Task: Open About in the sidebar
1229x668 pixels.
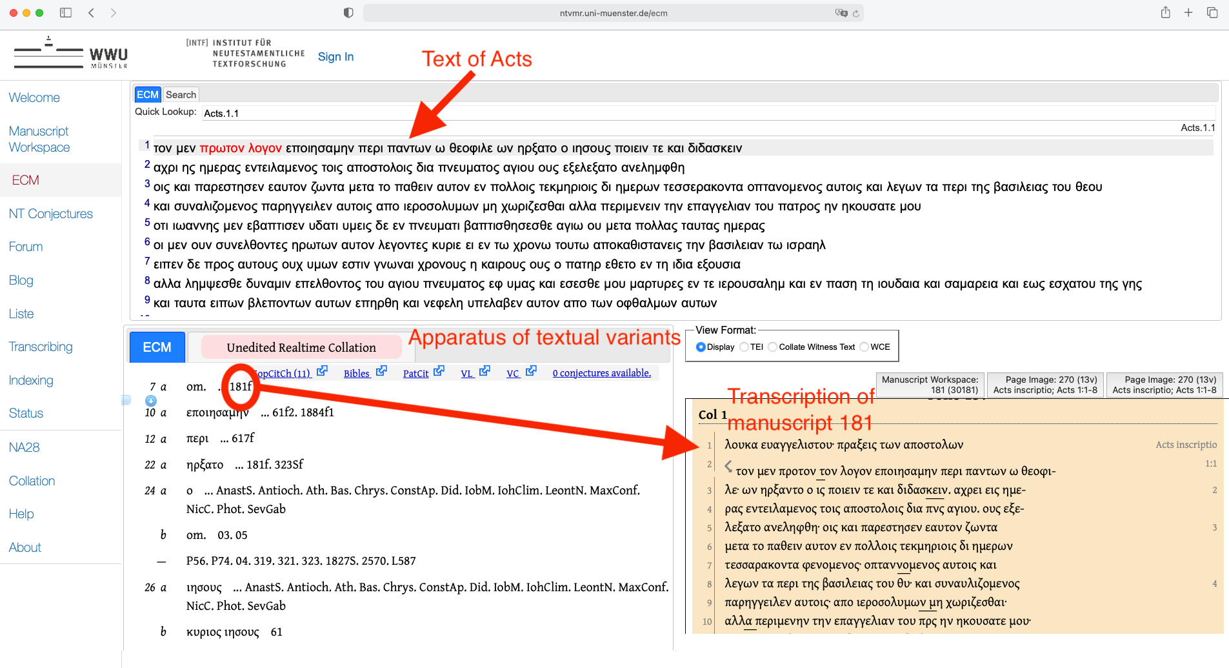Action: point(25,547)
